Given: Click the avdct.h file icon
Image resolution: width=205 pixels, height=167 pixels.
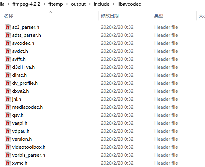Looking at the screenshot, I should tap(8, 51).
